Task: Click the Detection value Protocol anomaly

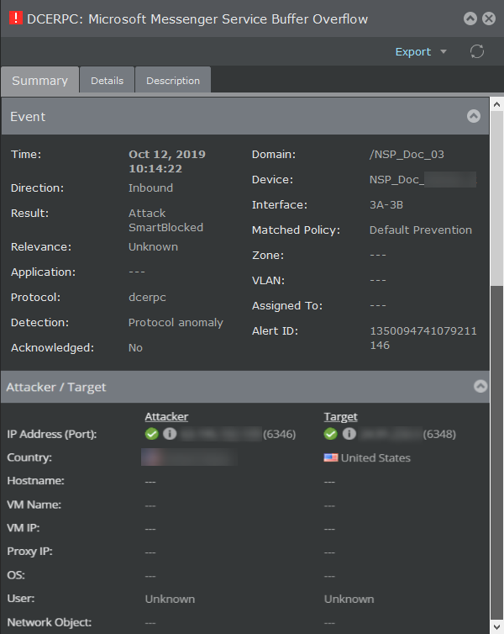Action: point(176,323)
